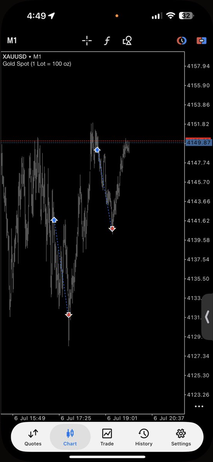The height and width of the screenshot is (462, 213).
Task: Tap the orange-blue round icon in top bar
Action: click(x=181, y=40)
